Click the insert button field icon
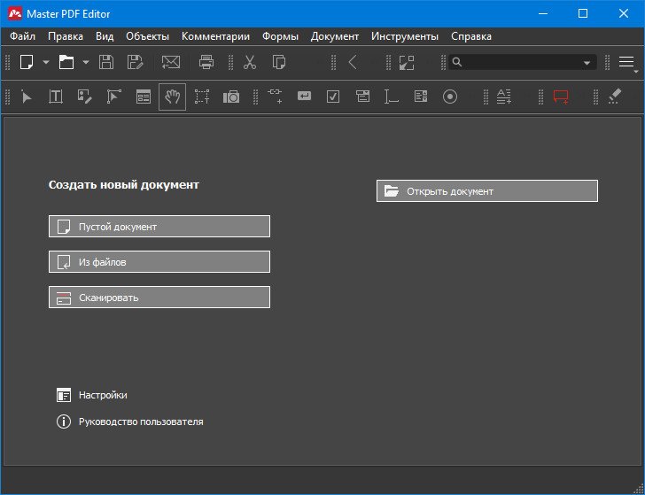The width and height of the screenshot is (645, 495). [x=304, y=97]
